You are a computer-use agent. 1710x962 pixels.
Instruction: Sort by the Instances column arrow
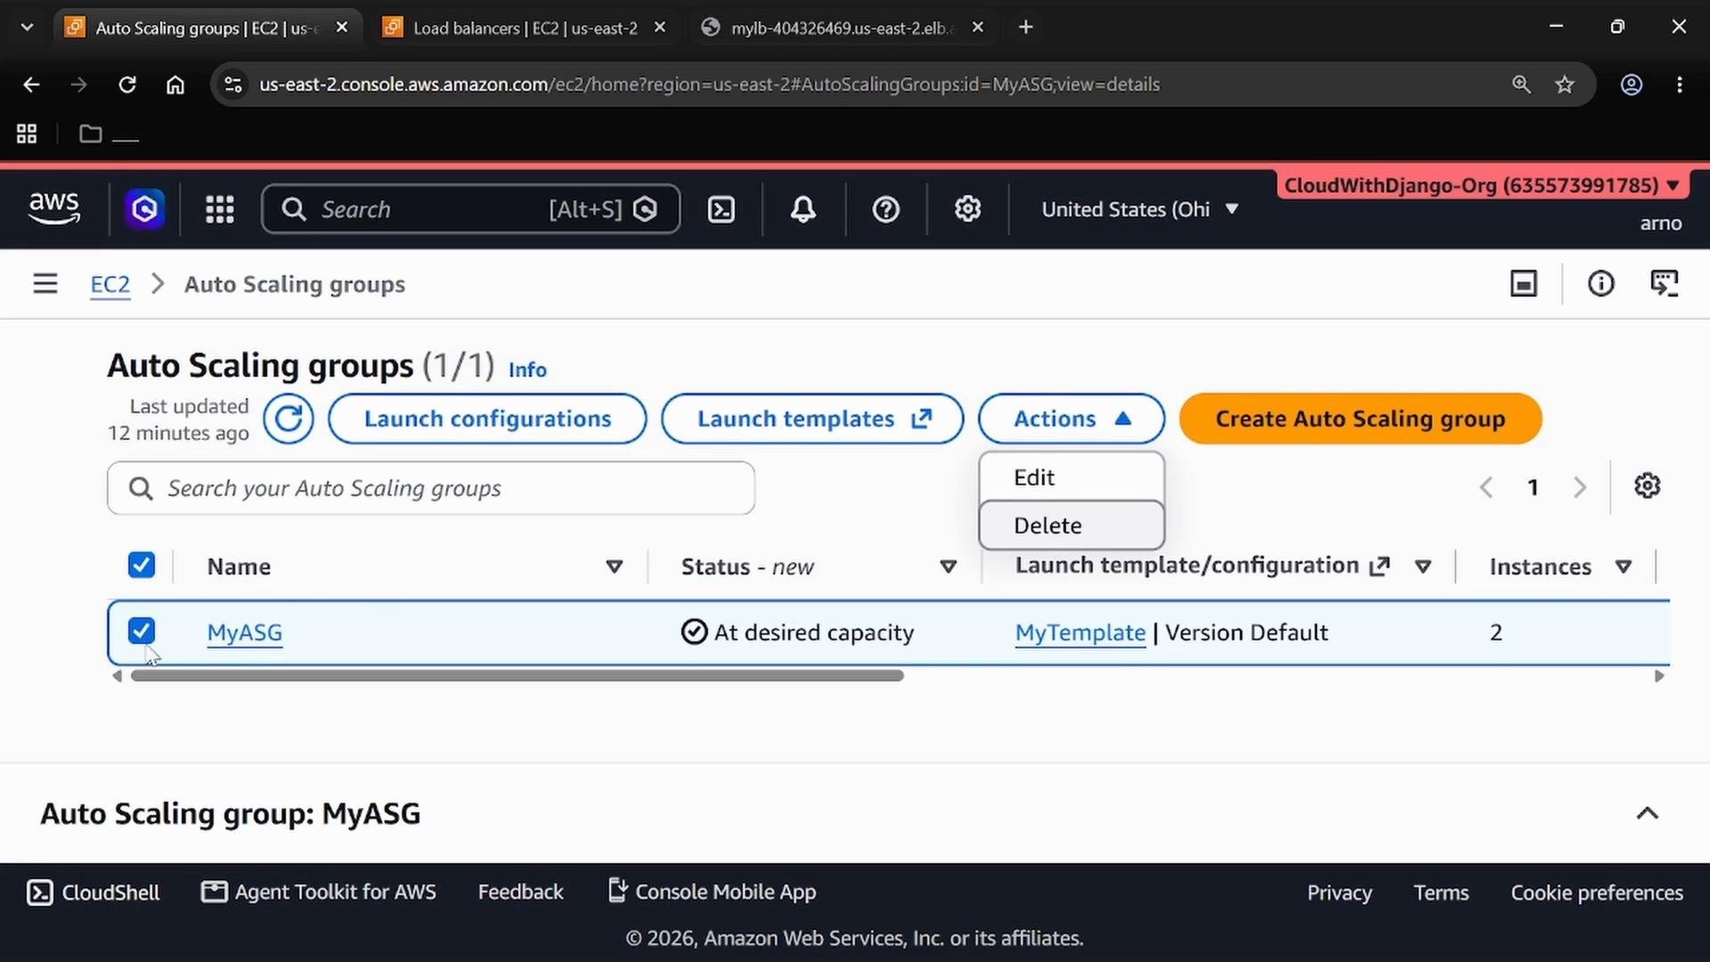(1623, 567)
